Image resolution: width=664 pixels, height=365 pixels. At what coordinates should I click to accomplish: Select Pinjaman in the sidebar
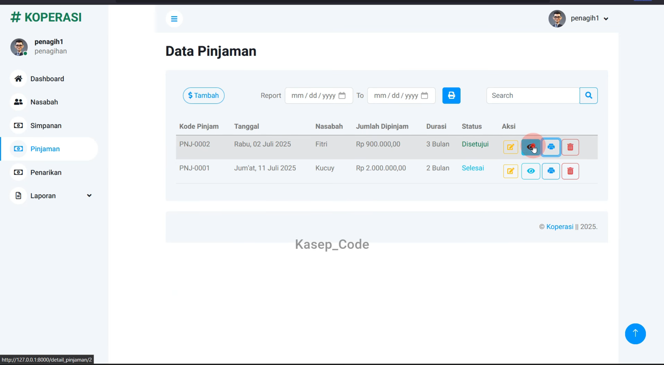pyautogui.click(x=49, y=149)
